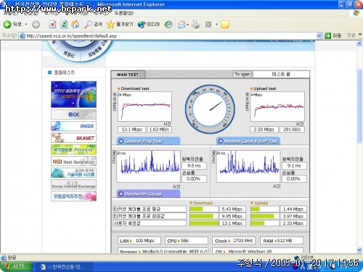Open the Search magnifier toolbar button
Screen dimensions: 363x272
93,25
